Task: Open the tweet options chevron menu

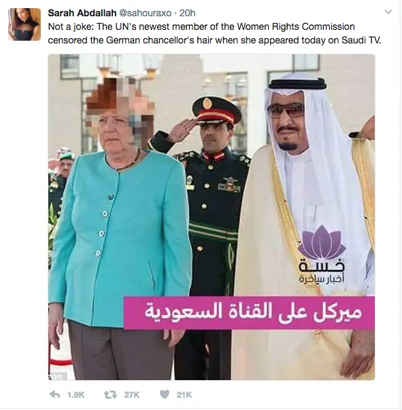Action: pos(388,12)
